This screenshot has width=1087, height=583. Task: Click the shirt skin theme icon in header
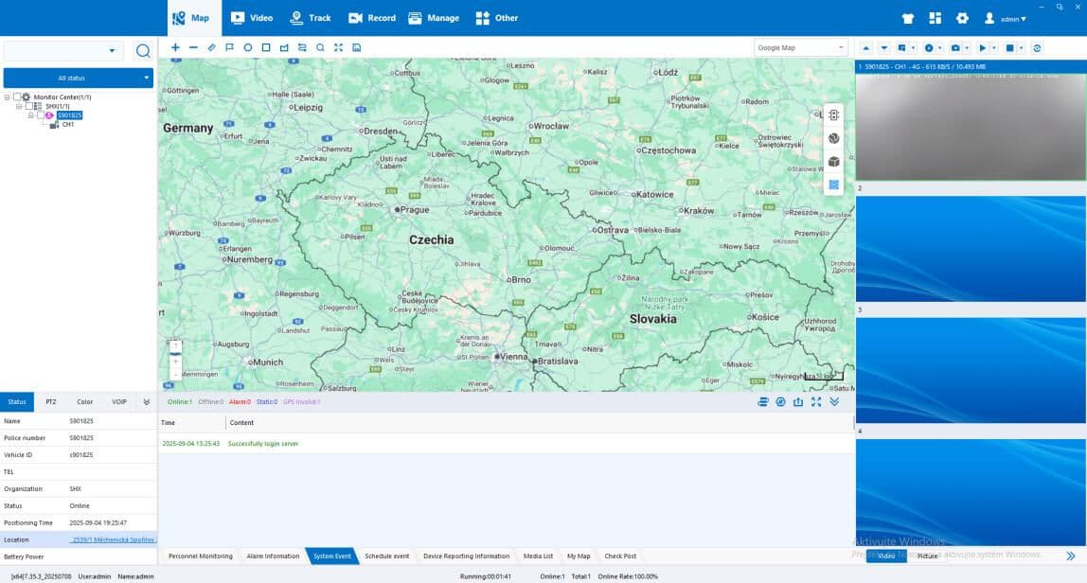click(908, 19)
